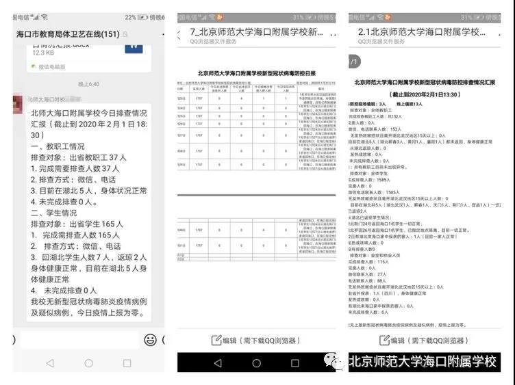Click heading 北京师范大学海口附属学校新型冠状病毒防控日报
Image resolution: width=515 pixels, height=385 pixels.
[x=257, y=73]
